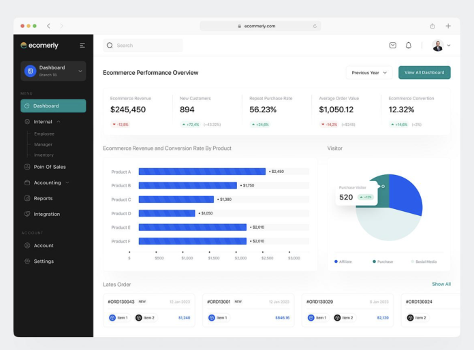Viewport: 474px width, 350px height.
Task: Click the Purchase legend dot
Action: (375, 261)
